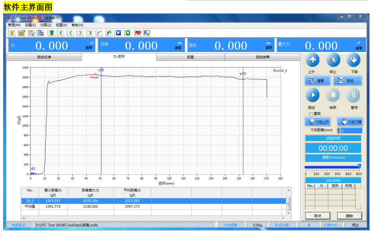This screenshot has width=374, height=233.
Task: Switch to the 多图 tab
Action: (x=190, y=57)
